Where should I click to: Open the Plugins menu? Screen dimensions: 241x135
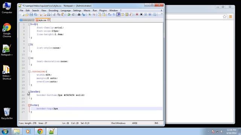[x=103, y=10]
